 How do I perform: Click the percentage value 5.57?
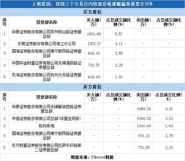119,34
